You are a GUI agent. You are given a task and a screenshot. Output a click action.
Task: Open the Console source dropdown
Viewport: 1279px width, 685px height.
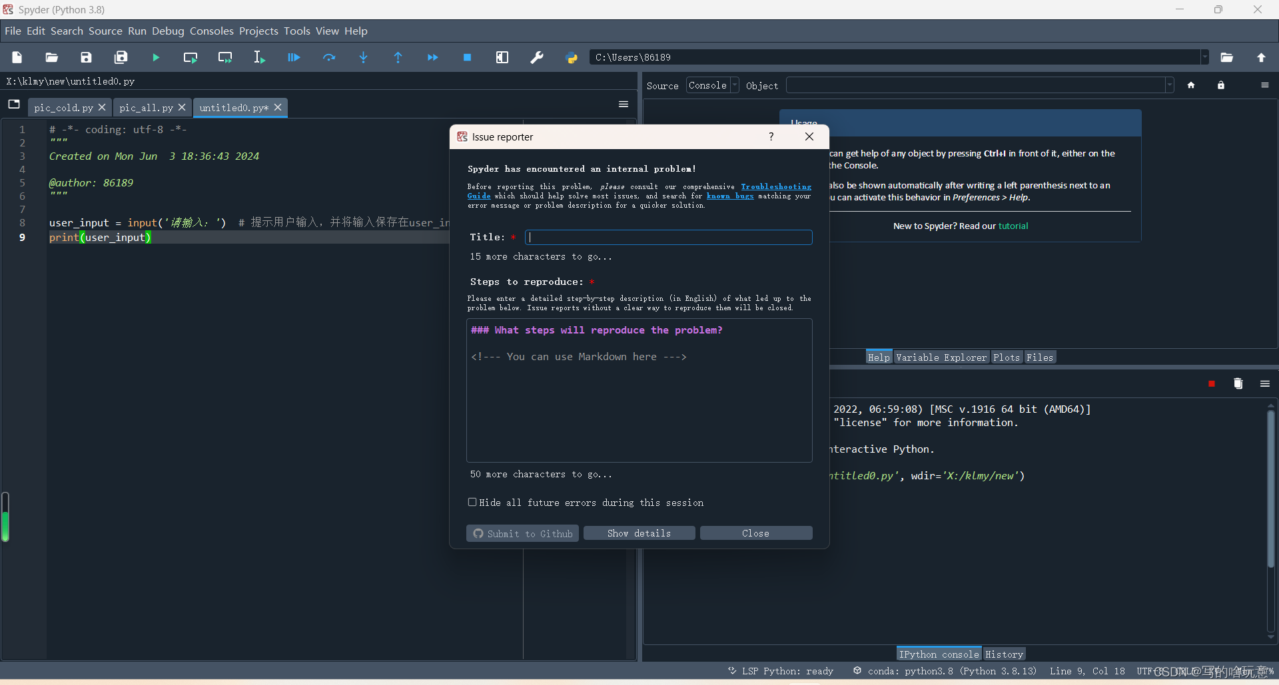click(x=735, y=85)
